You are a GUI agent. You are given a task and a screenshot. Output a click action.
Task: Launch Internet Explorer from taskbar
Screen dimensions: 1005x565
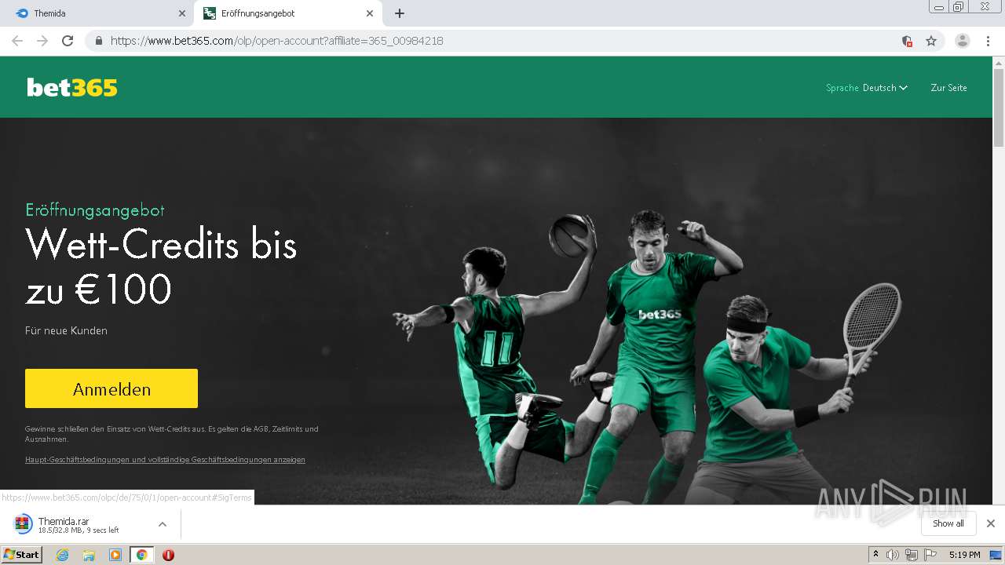(62, 555)
